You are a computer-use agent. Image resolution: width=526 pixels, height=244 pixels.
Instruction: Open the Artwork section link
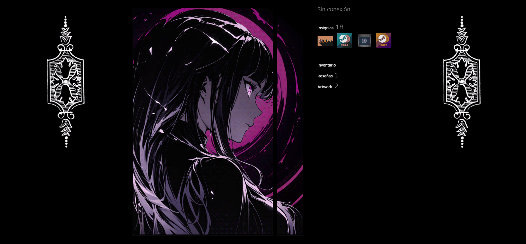tap(325, 87)
